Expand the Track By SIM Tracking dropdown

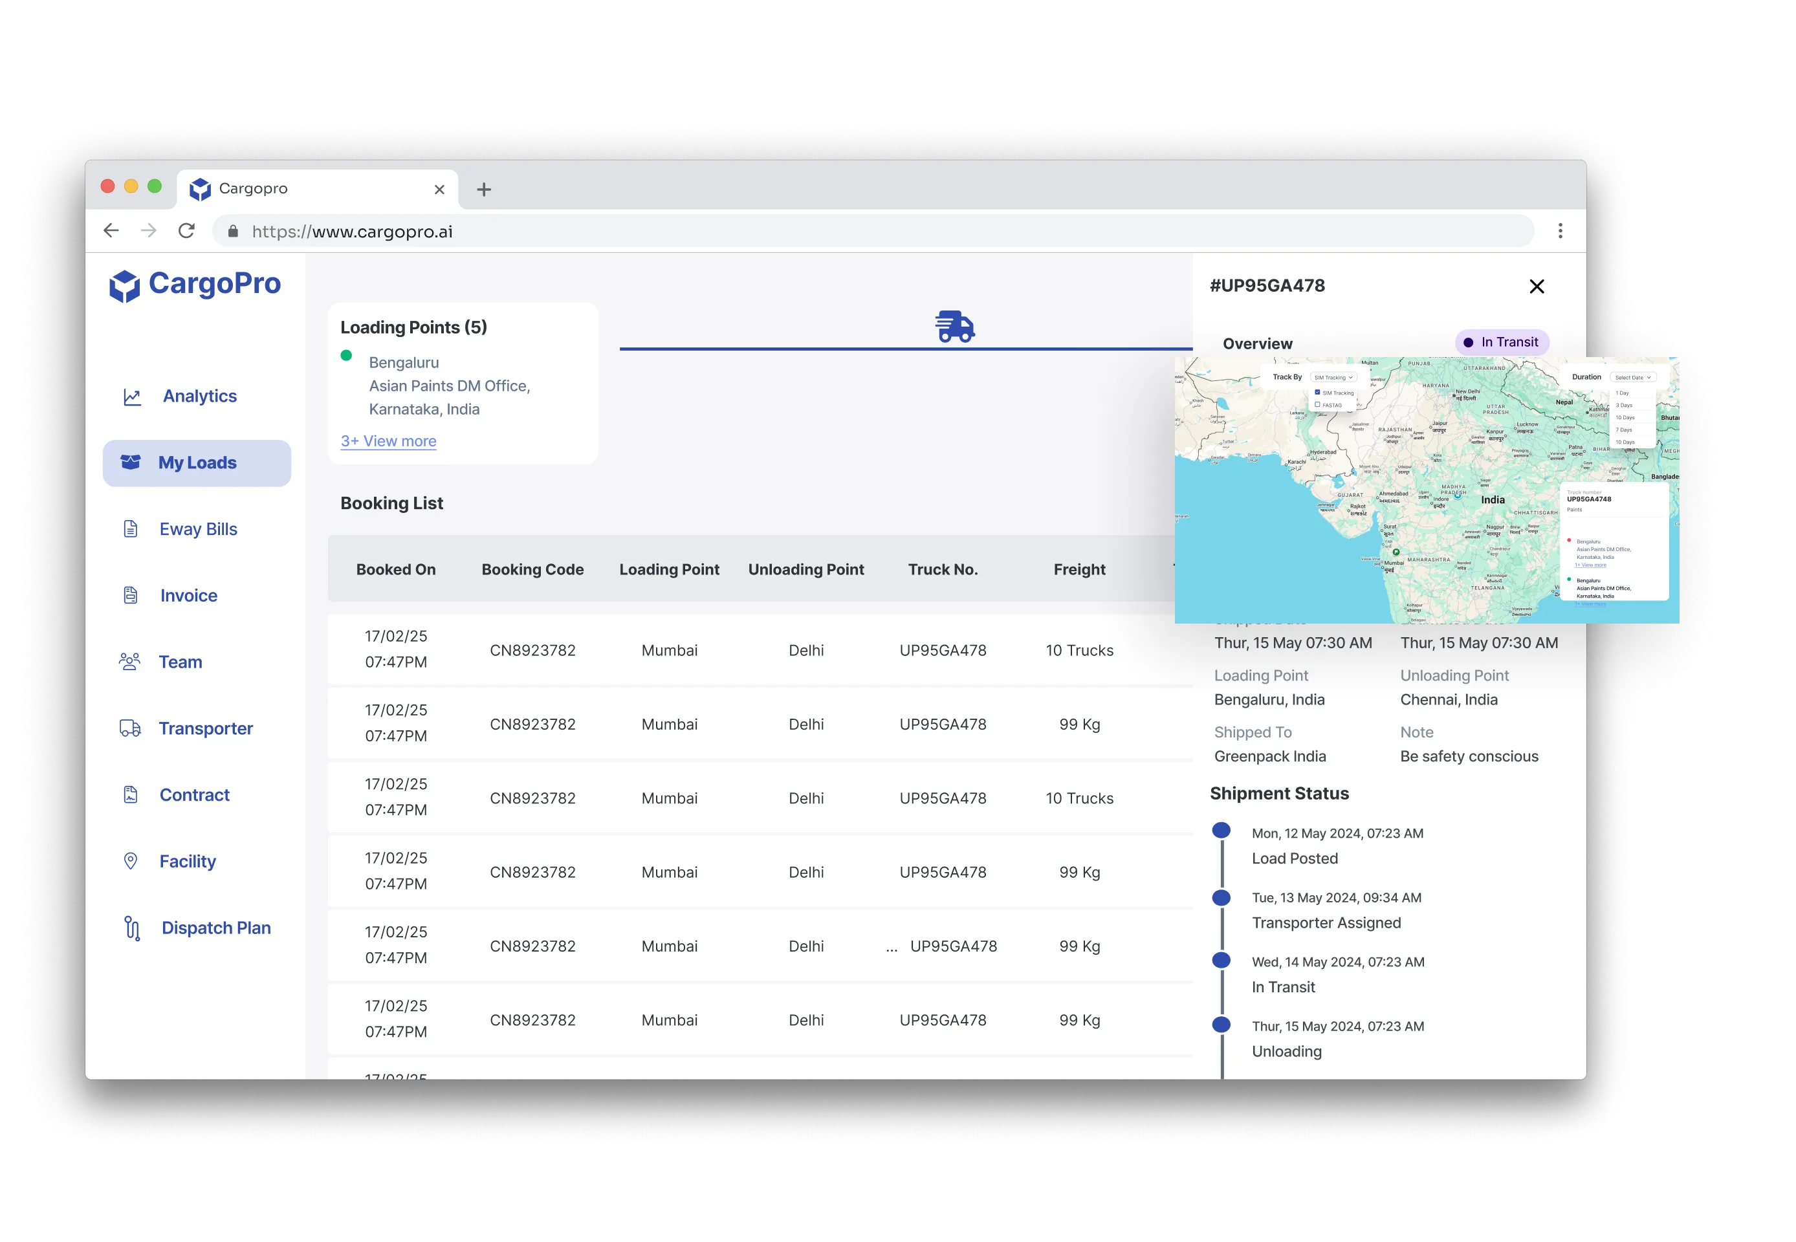click(x=1334, y=377)
